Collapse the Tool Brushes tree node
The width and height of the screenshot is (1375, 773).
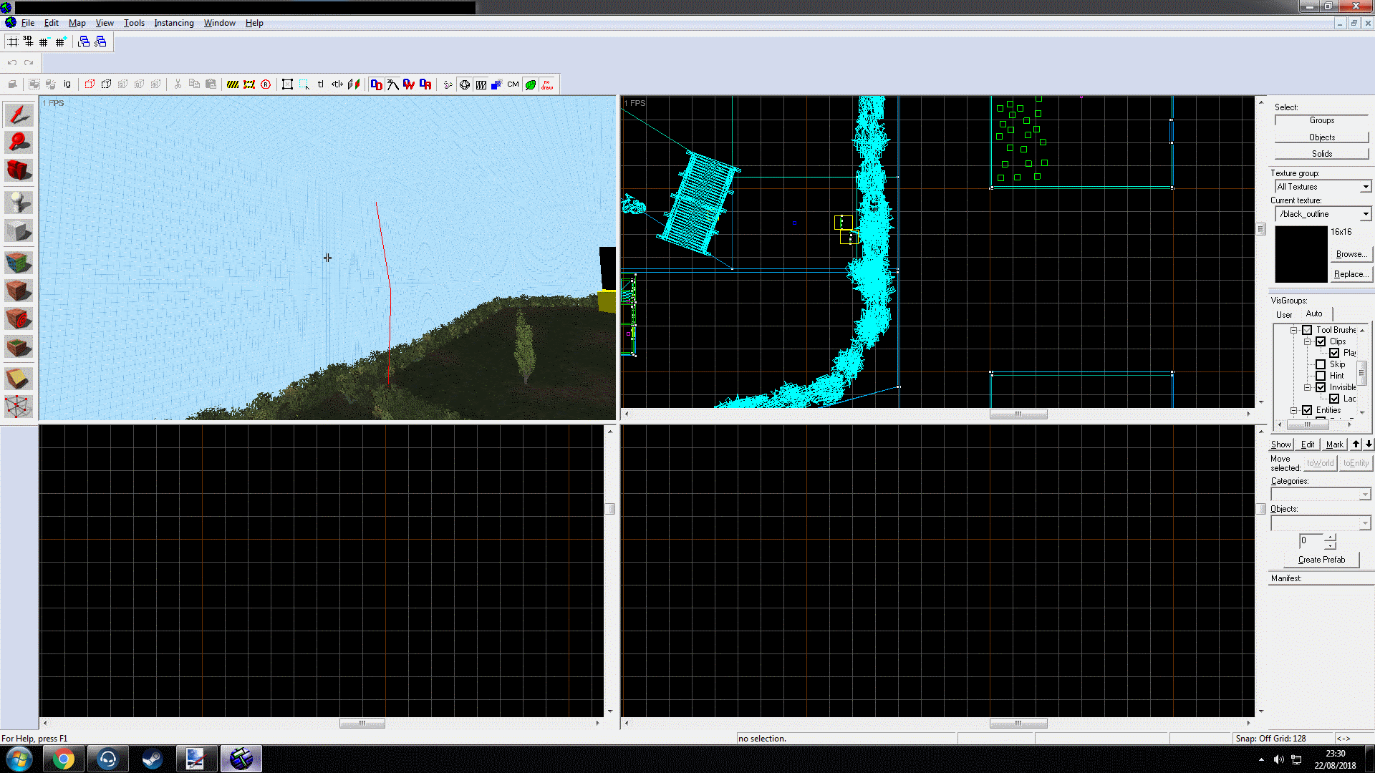pos(1294,330)
